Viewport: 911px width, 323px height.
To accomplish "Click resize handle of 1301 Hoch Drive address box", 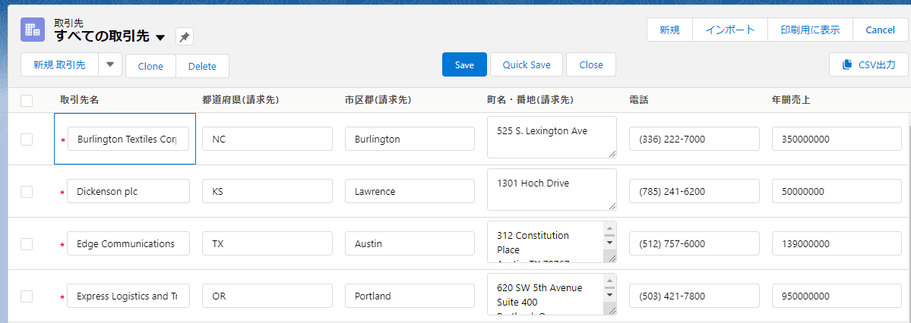I will [612, 205].
